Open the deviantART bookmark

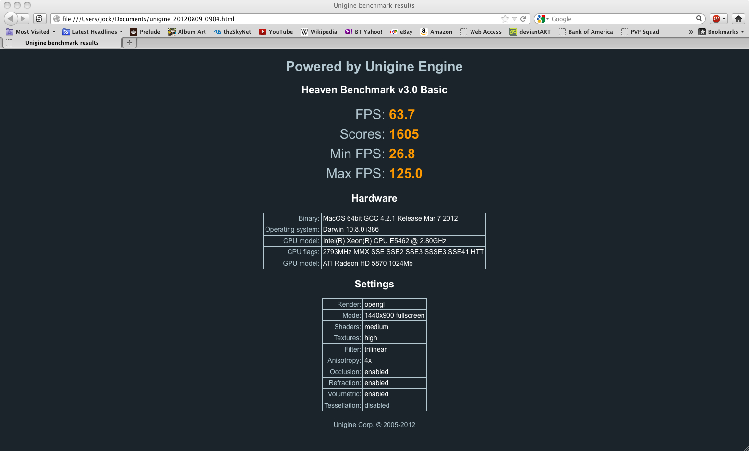(x=530, y=32)
